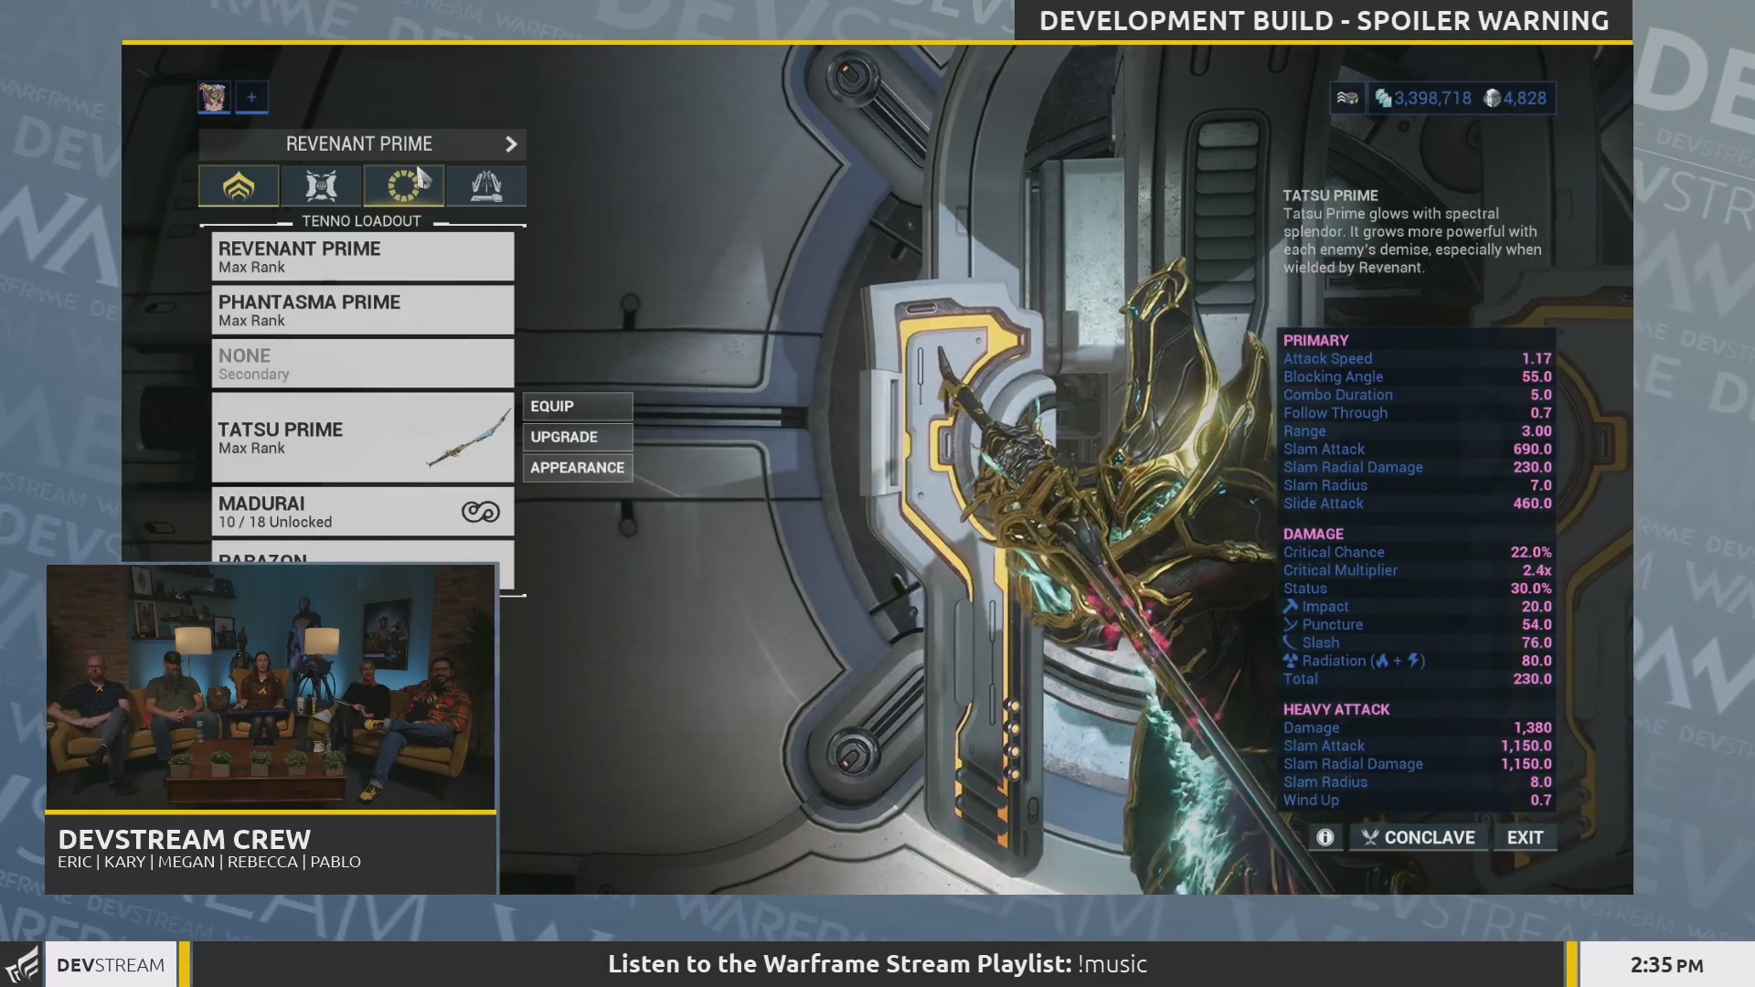Image resolution: width=1755 pixels, height=987 pixels.
Task: Select the companion/sentinel tab icon
Action: (321, 186)
